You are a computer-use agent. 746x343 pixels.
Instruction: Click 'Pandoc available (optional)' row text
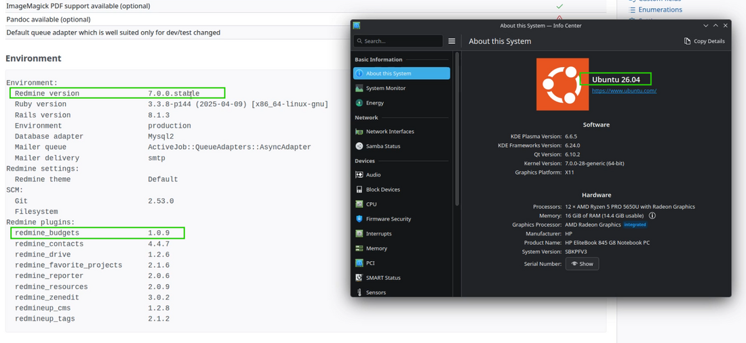49,20
